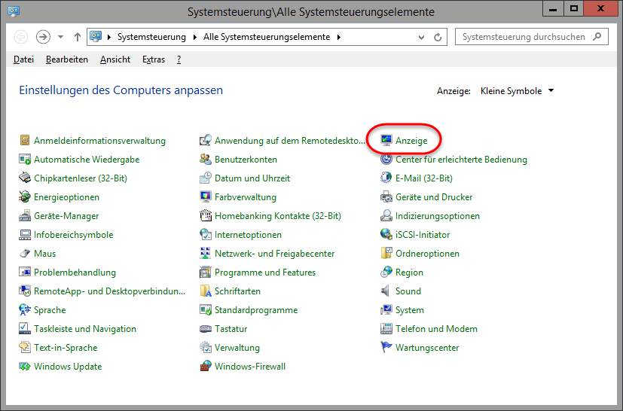Viewport: 623px width, 411px height.
Task: Expand the arrow after Alle Systemsteuerungselemente
Action: coord(339,37)
